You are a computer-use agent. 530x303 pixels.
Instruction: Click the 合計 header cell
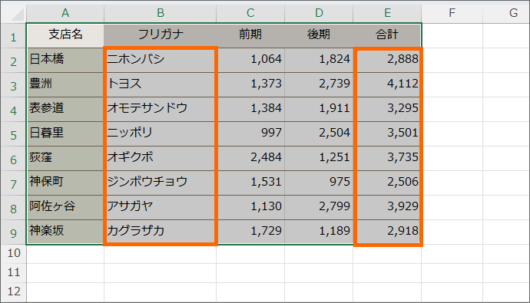pyautogui.click(x=387, y=36)
